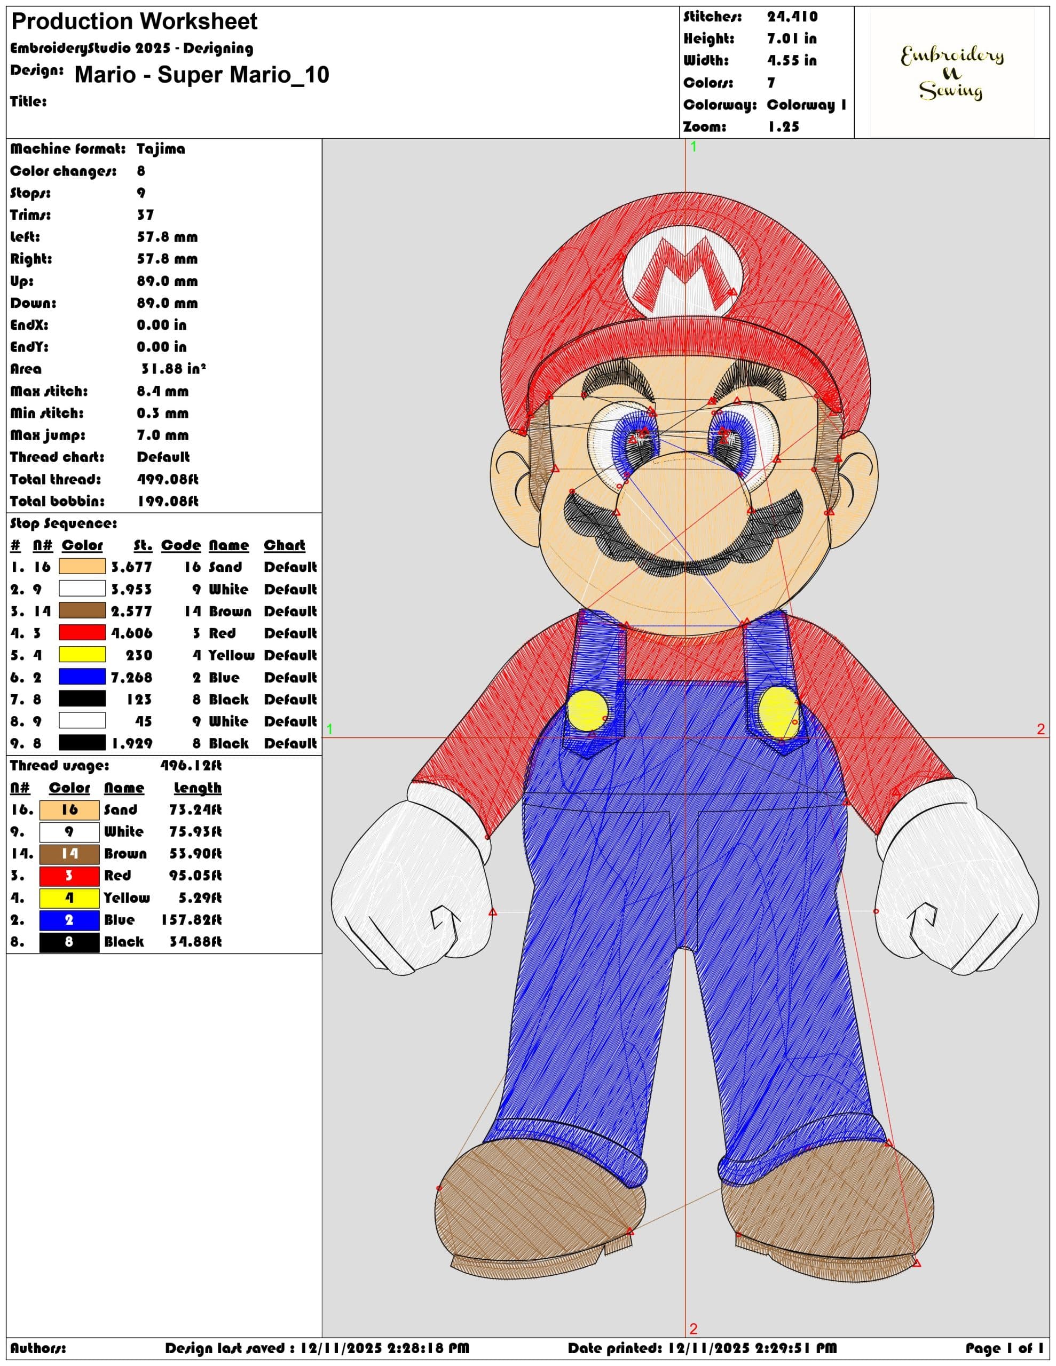The width and height of the screenshot is (1056, 1366).
Task: Click the 'Stop Sequence:' heading
Action: pos(63,523)
